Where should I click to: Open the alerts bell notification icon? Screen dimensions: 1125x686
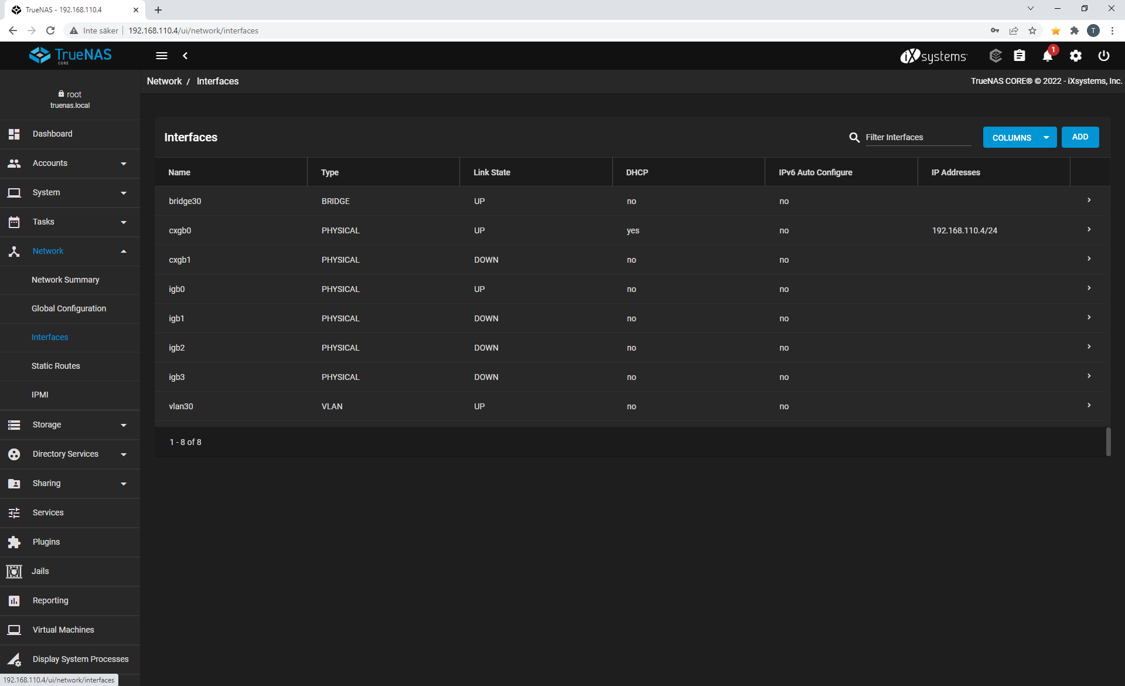[x=1048, y=56]
